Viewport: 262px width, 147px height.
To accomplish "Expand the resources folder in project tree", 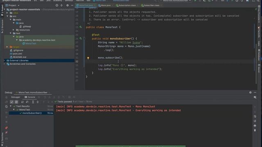I will coord(14,30).
